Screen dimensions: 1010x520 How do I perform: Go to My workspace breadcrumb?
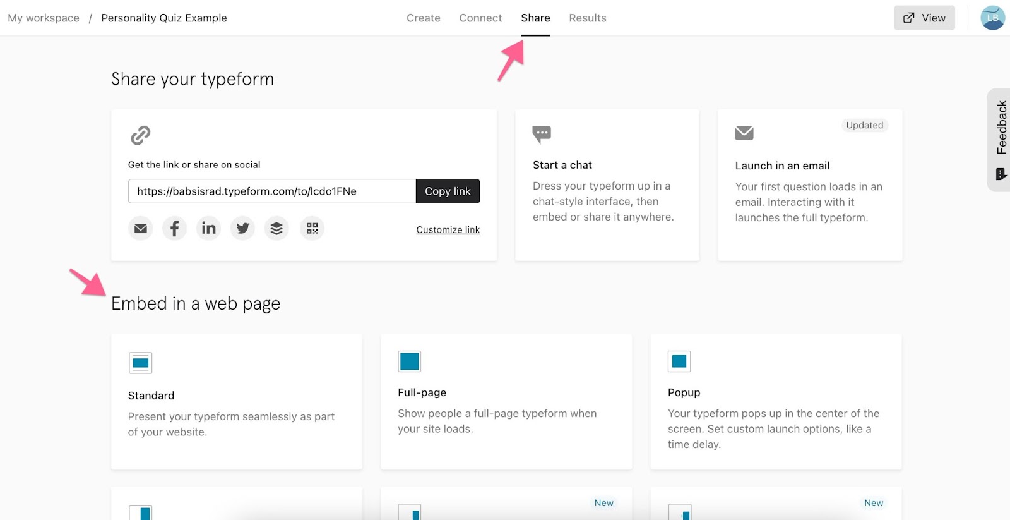pos(44,18)
